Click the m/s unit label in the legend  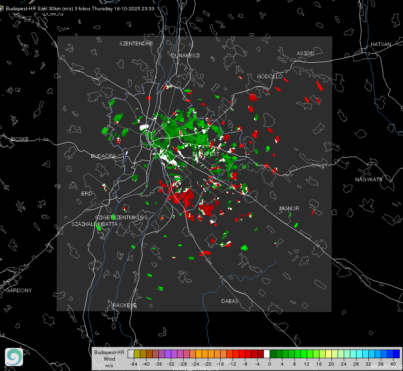tap(109, 365)
